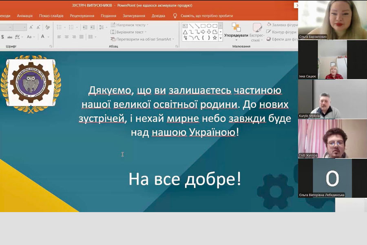Screen dimensions: 367x245
Task: Expand the shapes gallery more button
Action: pos(221,38)
